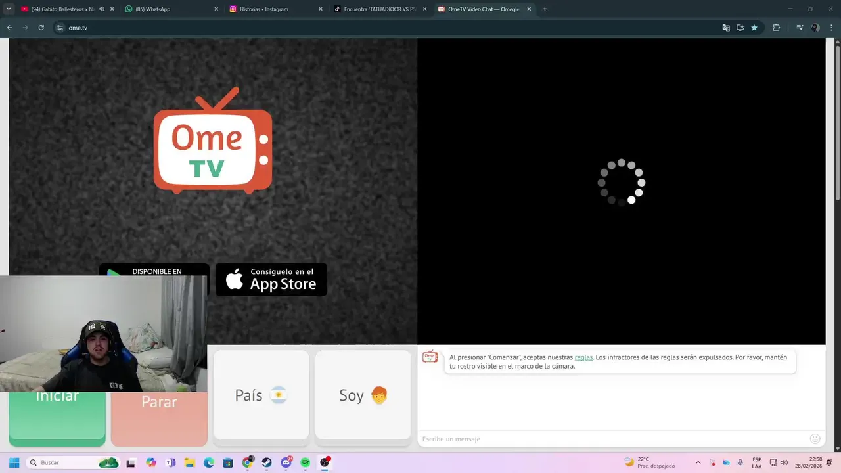
Task: Open the emoji picker in chat
Action: pyautogui.click(x=815, y=439)
